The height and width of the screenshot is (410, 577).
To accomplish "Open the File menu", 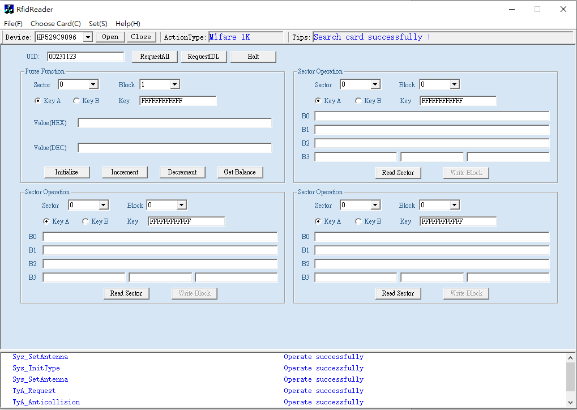I will click(x=13, y=24).
